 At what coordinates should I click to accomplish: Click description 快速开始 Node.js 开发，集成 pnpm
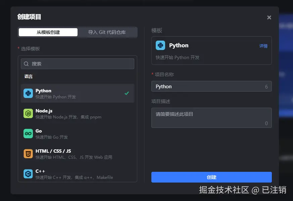click(68, 117)
